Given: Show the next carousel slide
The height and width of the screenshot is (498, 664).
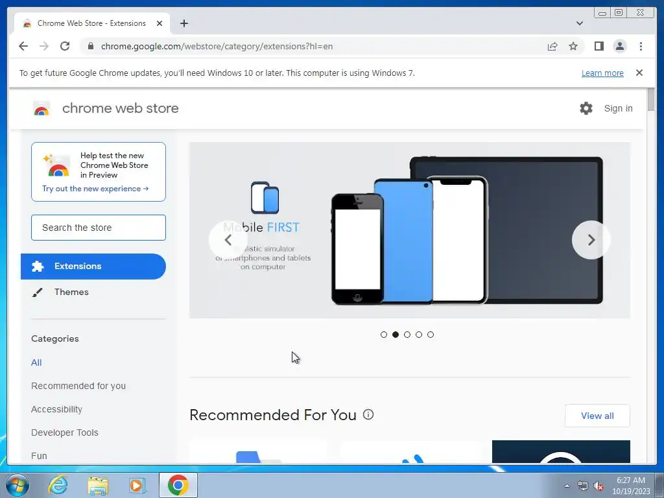Looking at the screenshot, I should click(591, 240).
